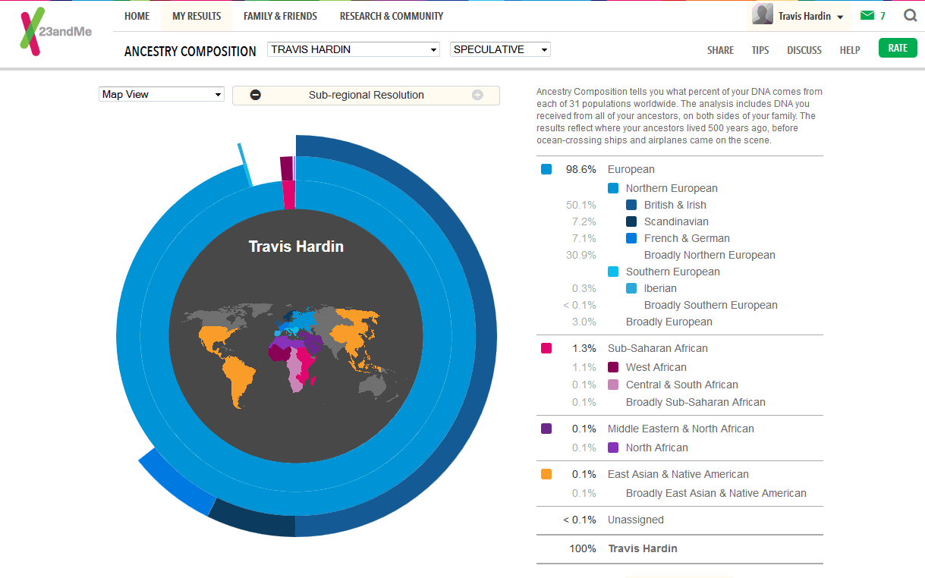This screenshot has width=925, height=578.
Task: Select the 'Broadly Northern European' row text
Action: click(x=709, y=255)
